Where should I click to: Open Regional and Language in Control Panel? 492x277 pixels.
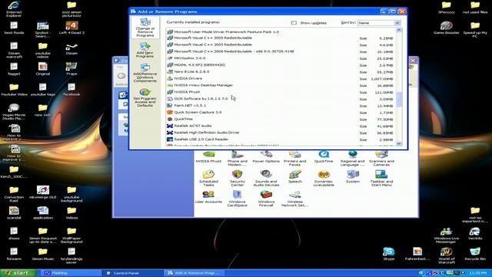click(352, 159)
